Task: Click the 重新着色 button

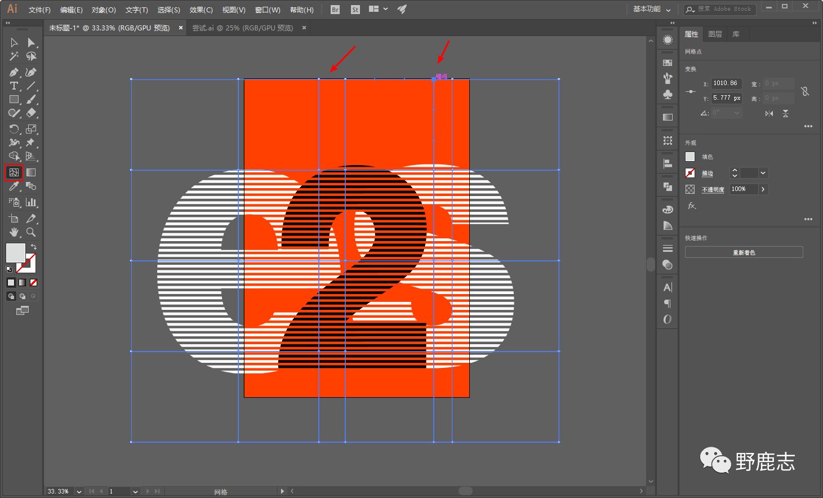Action: (x=744, y=252)
